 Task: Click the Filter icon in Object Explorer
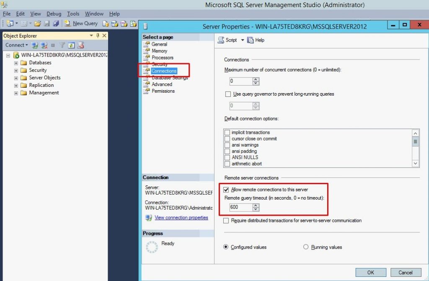[x=62, y=45]
